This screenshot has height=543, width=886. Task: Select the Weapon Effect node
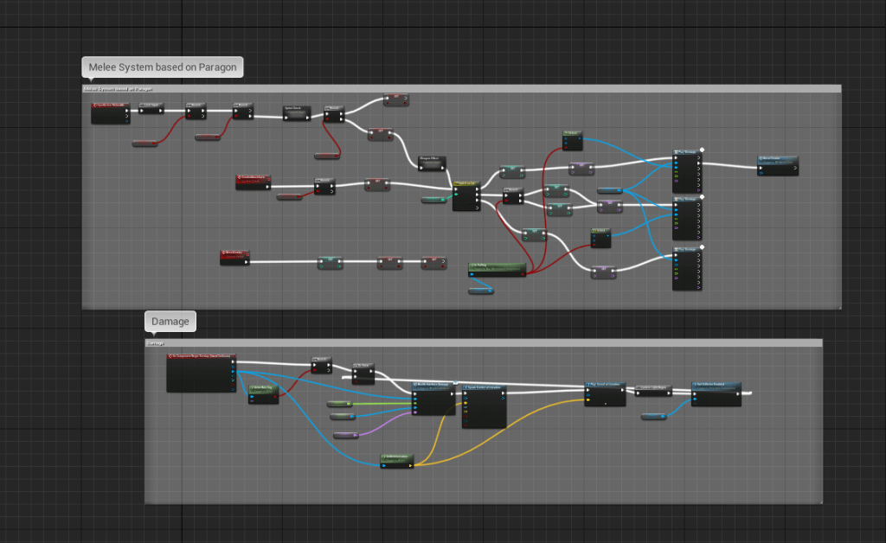click(433, 162)
